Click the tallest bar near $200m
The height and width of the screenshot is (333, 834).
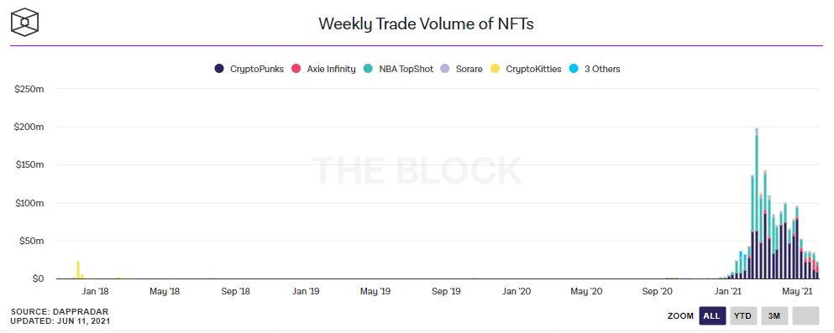tap(757, 204)
